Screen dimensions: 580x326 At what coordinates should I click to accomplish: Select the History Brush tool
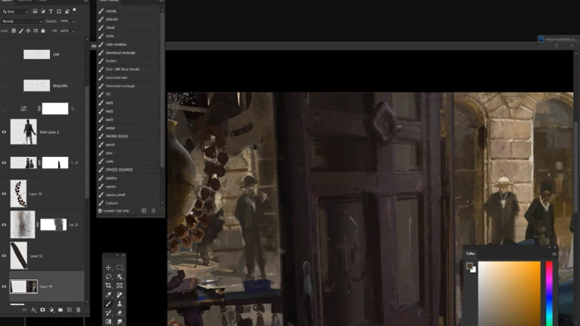coord(109,313)
